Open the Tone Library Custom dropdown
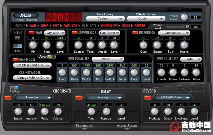 pos(105,19)
